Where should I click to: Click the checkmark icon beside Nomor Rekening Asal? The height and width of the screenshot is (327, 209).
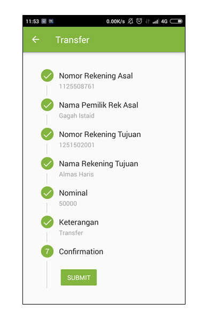tap(47, 75)
